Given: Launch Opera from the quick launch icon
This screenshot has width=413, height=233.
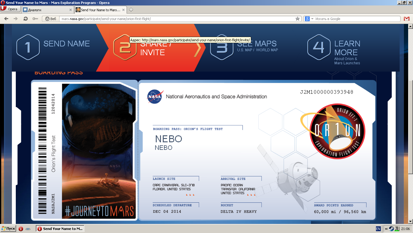Looking at the screenshot, I should click(x=21, y=229).
